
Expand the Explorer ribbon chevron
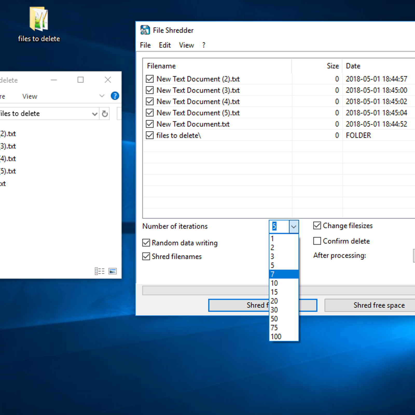pyautogui.click(x=102, y=96)
